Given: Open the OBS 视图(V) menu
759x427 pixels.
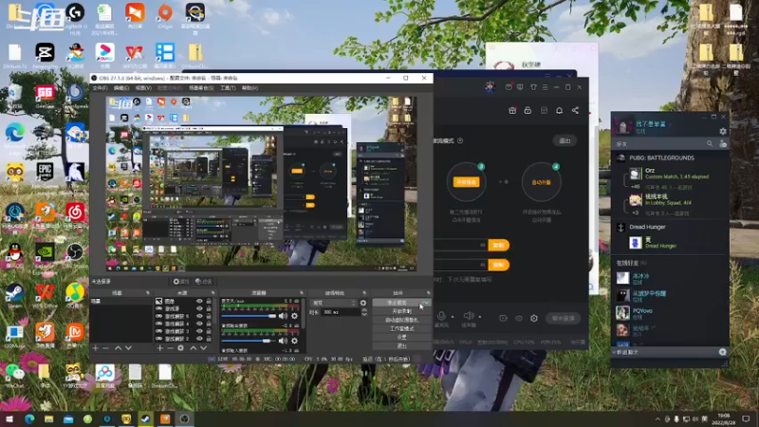Looking at the screenshot, I should point(143,88).
